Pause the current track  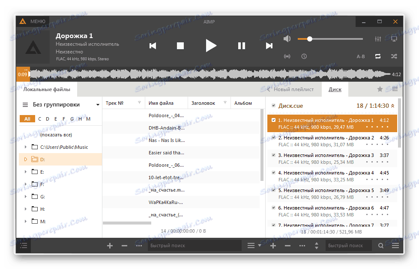point(242,46)
